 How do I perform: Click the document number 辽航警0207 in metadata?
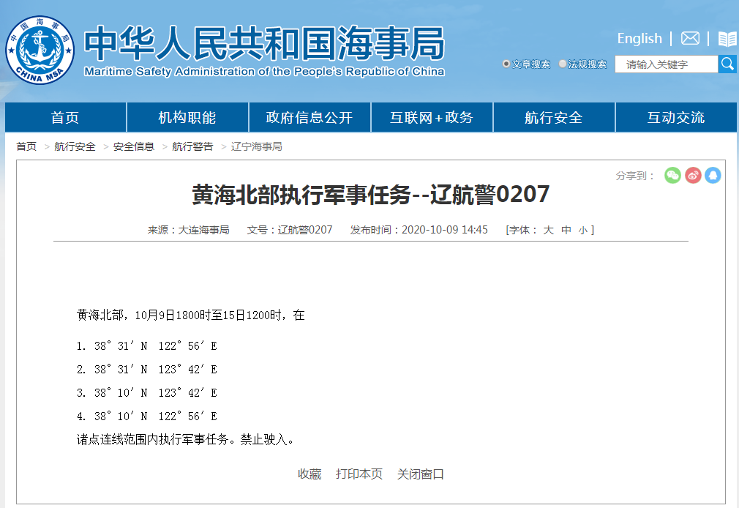pyautogui.click(x=305, y=230)
